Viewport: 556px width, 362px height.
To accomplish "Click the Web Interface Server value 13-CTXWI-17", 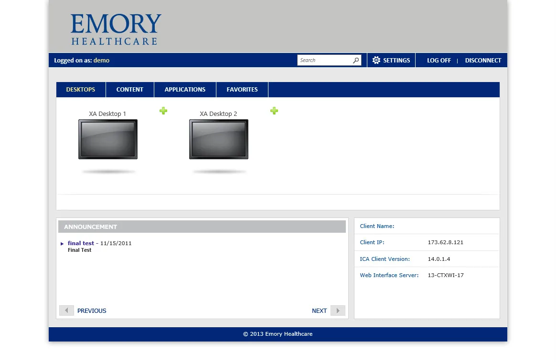I will [446, 275].
